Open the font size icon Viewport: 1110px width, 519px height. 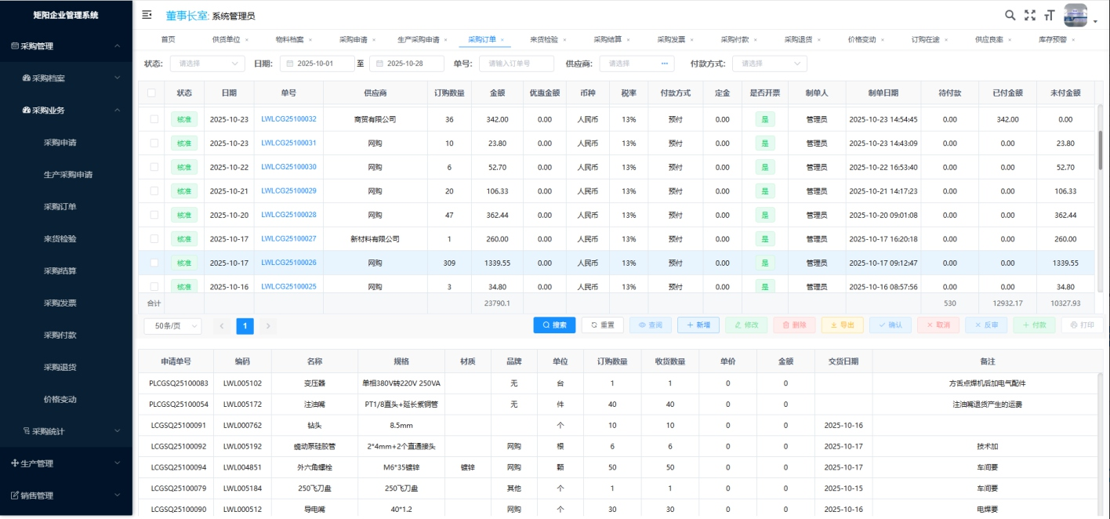(1049, 15)
